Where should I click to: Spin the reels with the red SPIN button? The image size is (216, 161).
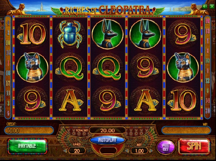click(194, 146)
